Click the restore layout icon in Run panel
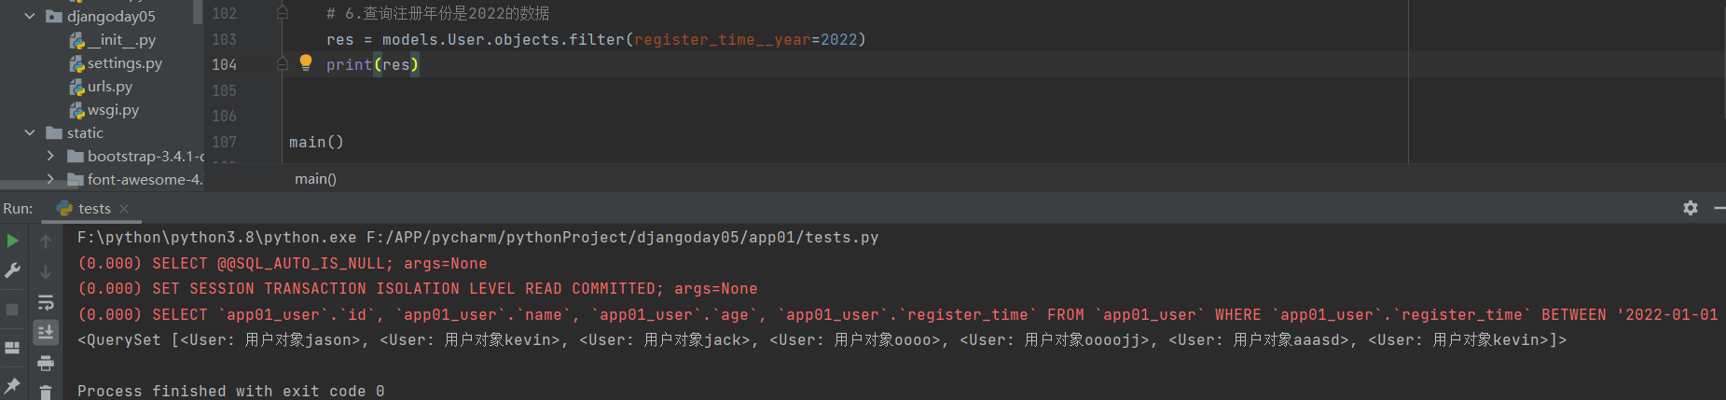 click(x=12, y=347)
